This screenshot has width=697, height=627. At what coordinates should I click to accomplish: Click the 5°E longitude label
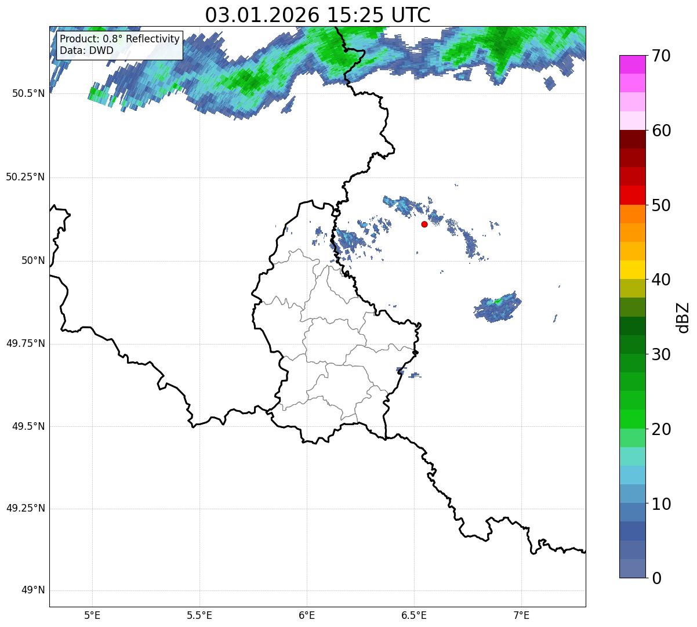92,615
